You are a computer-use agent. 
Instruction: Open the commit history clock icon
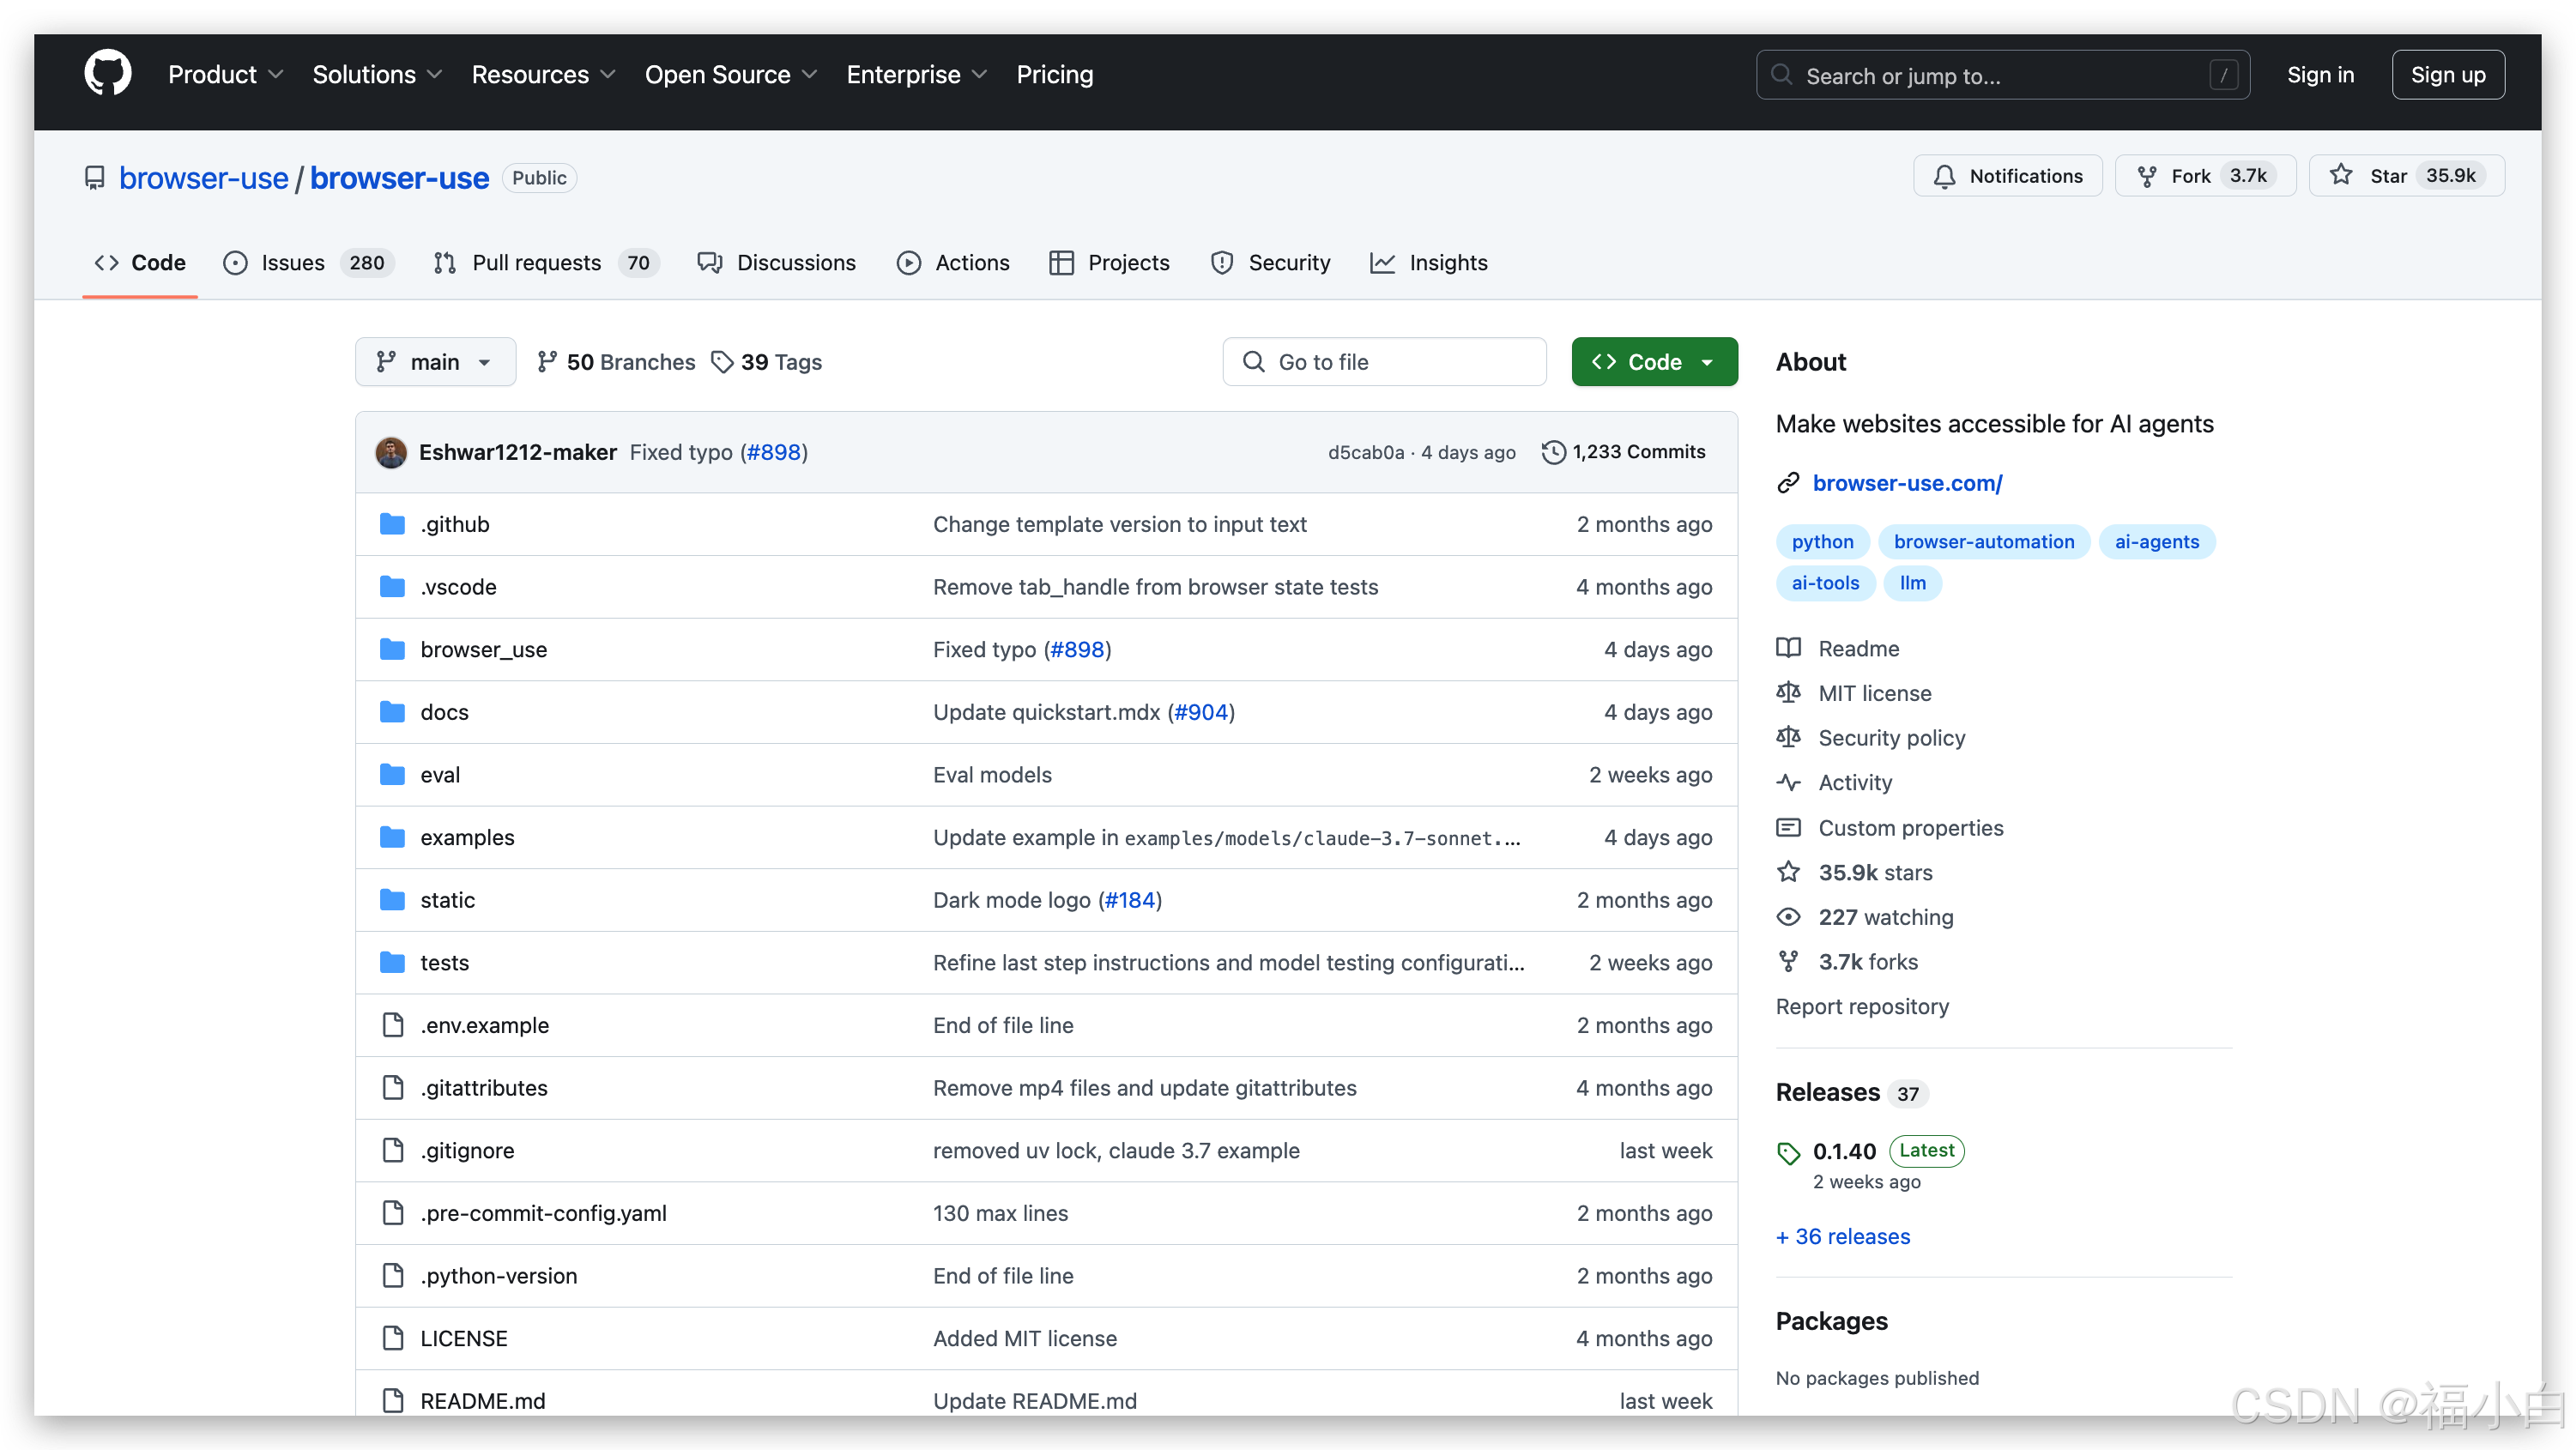pos(1553,452)
